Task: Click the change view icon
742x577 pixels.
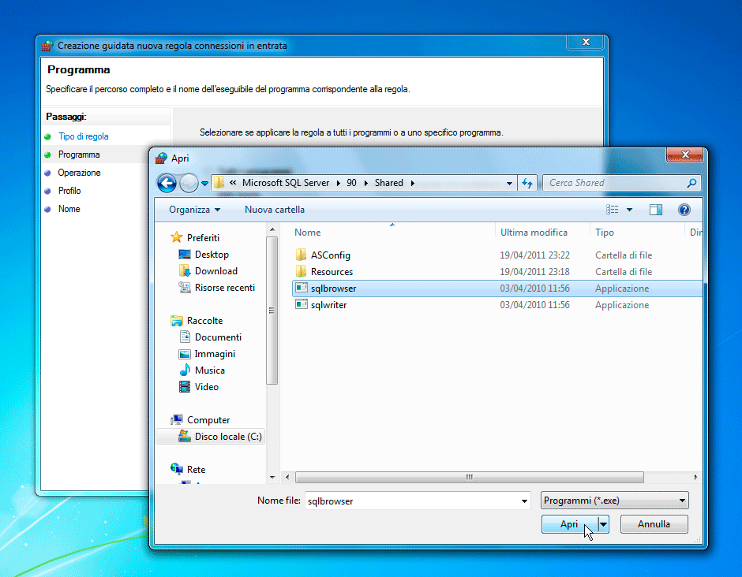Action: pyautogui.click(x=612, y=210)
